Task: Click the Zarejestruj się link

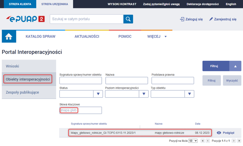Action: [223, 19]
